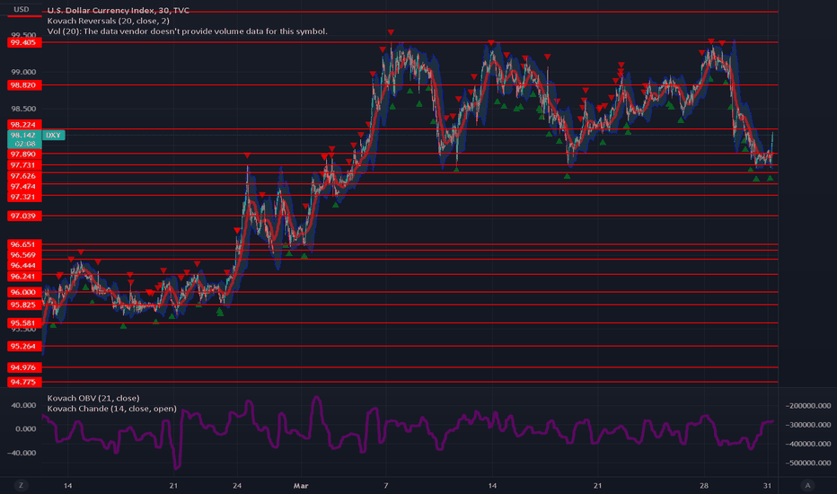
Task: Select the 98.820 price level label
Action: pos(24,85)
